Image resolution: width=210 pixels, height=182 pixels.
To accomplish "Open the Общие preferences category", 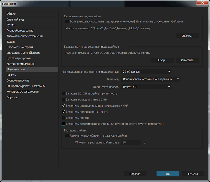I will pos(32,14).
